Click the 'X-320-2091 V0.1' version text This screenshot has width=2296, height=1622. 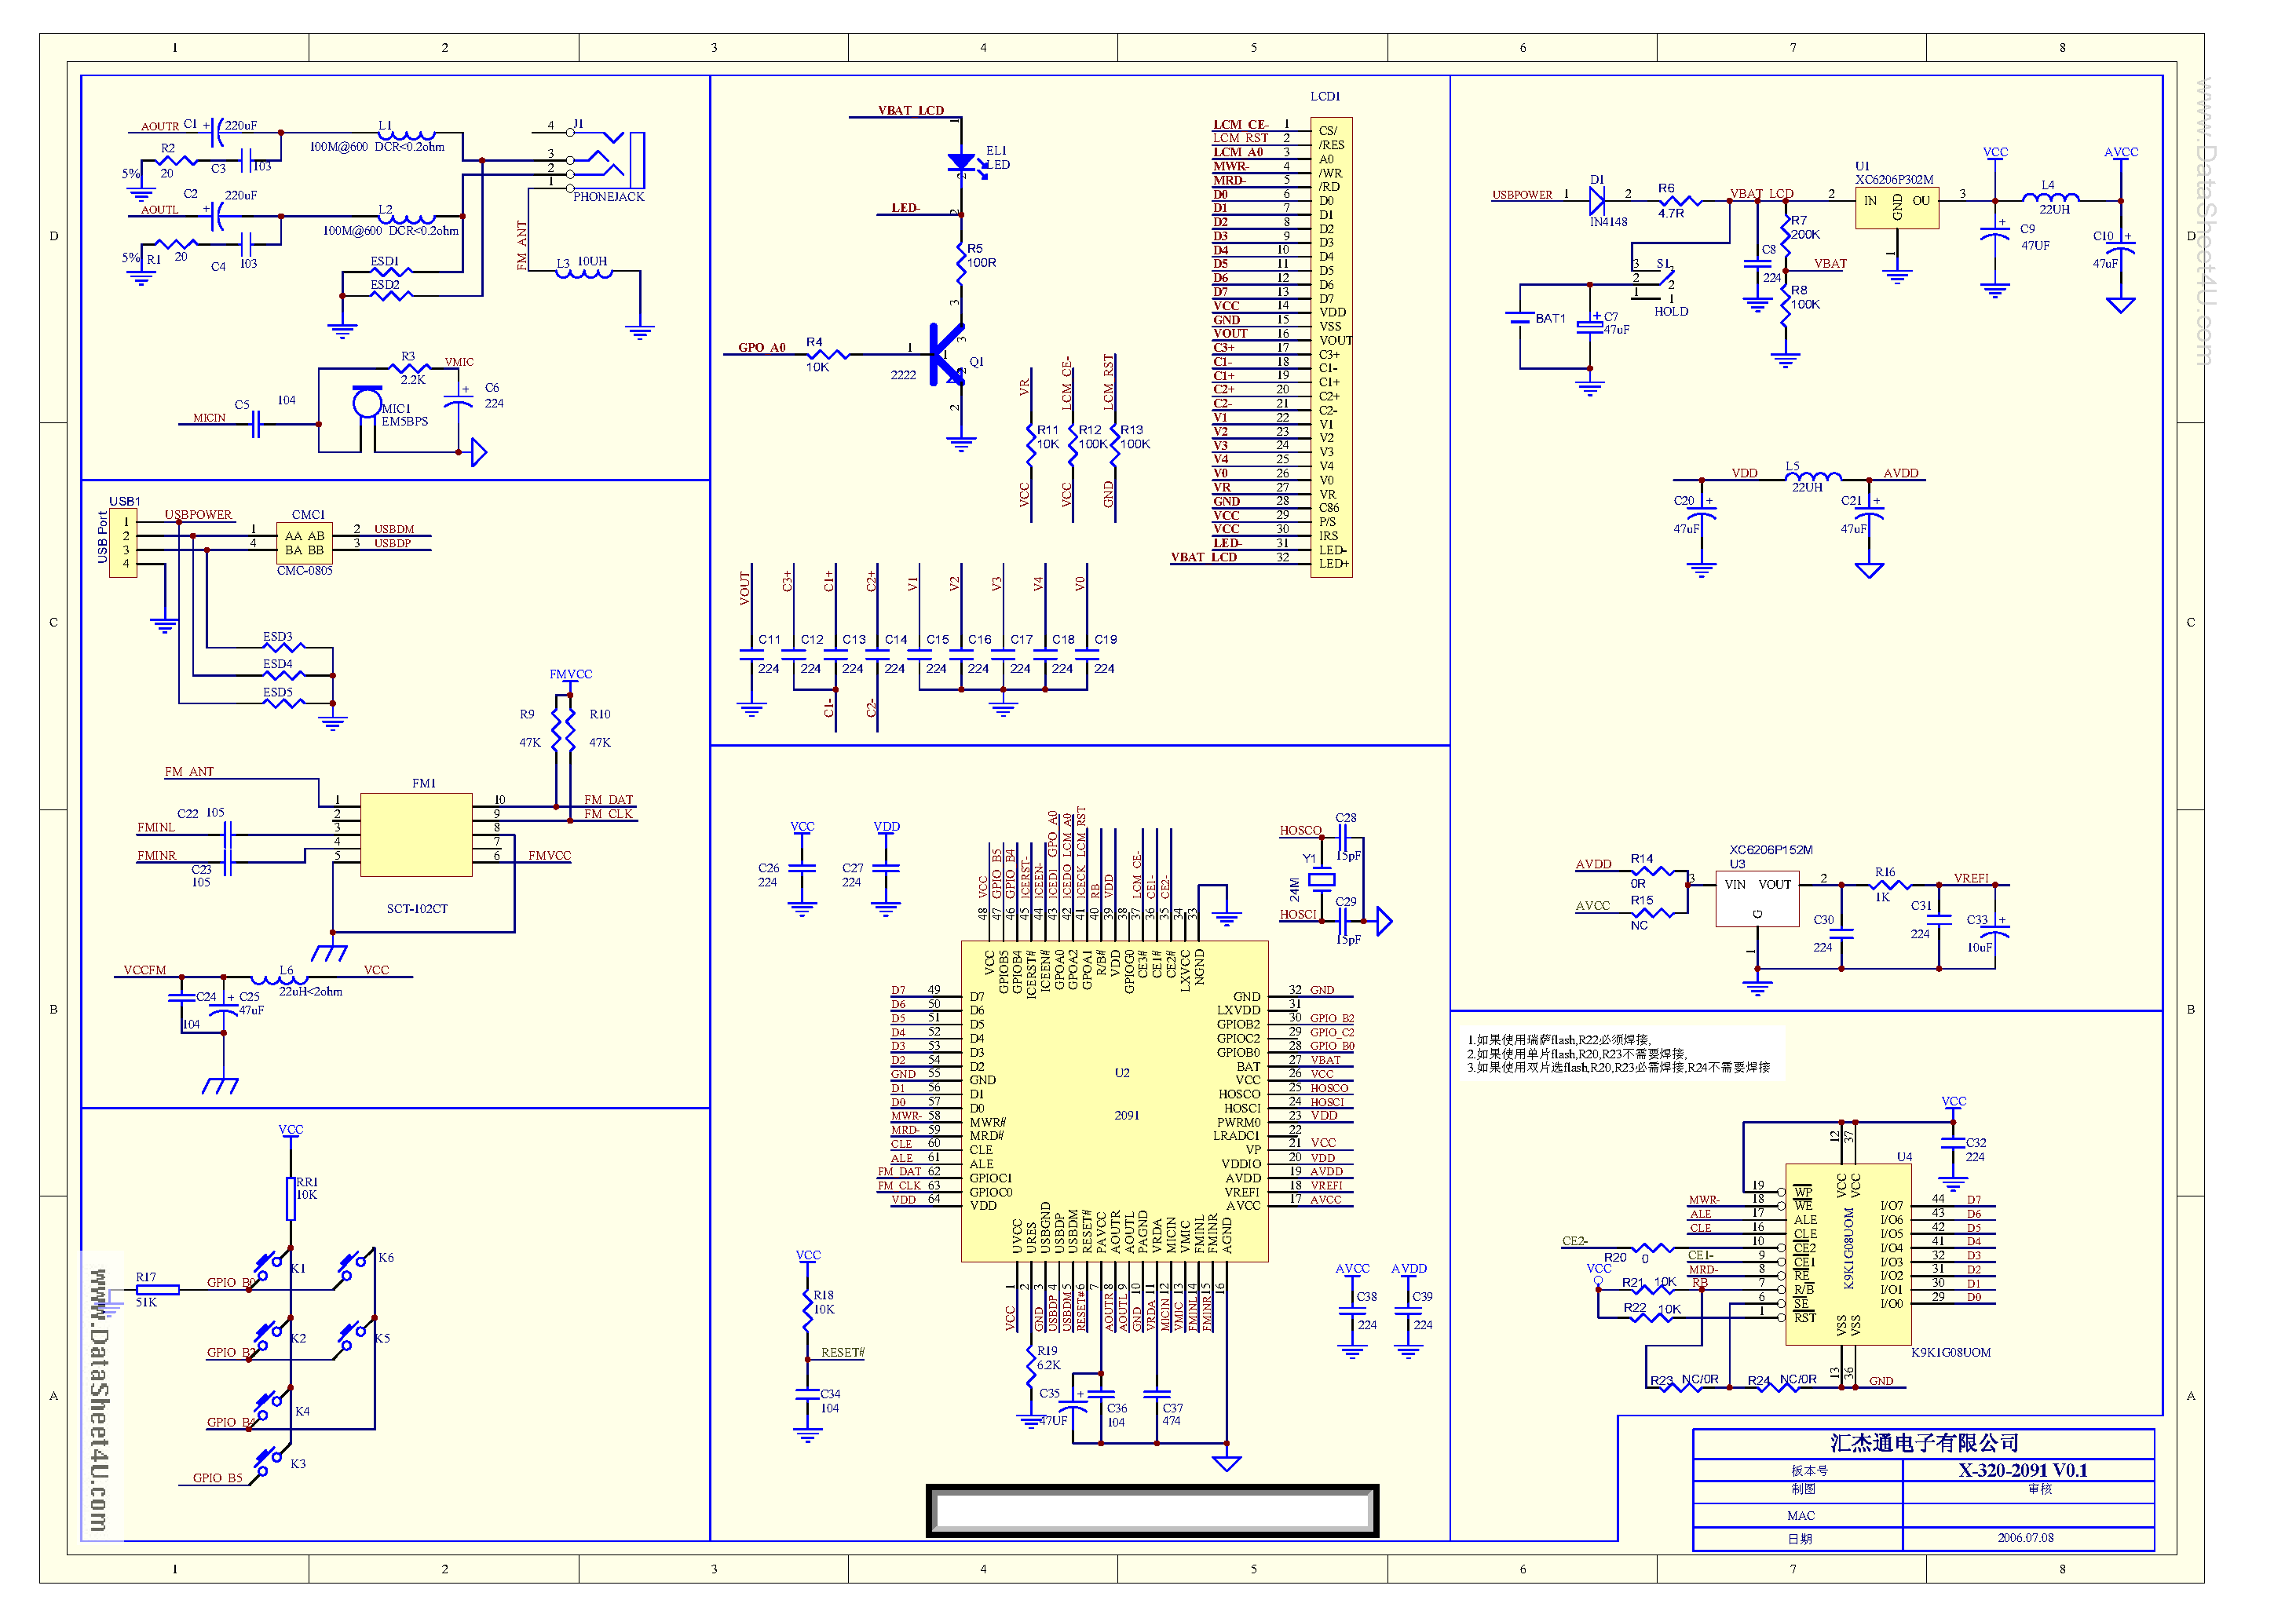(2023, 1470)
